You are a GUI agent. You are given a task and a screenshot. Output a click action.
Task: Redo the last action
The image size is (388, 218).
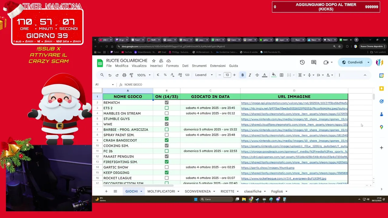pos(117,75)
